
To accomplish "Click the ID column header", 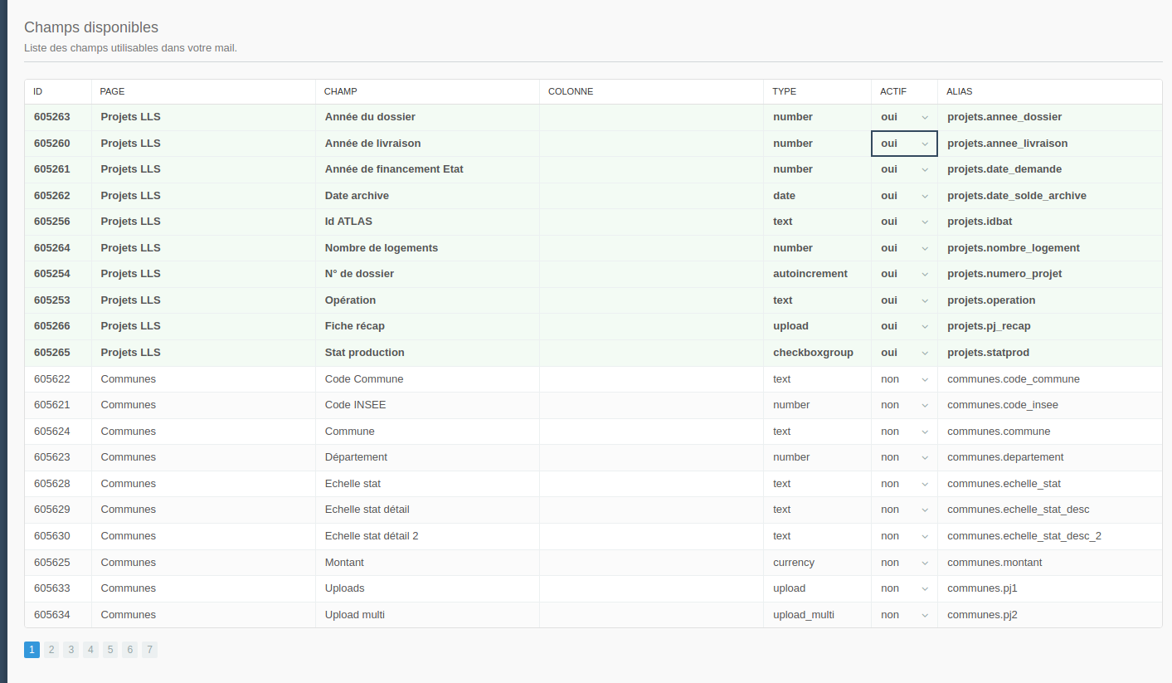I will point(38,91).
